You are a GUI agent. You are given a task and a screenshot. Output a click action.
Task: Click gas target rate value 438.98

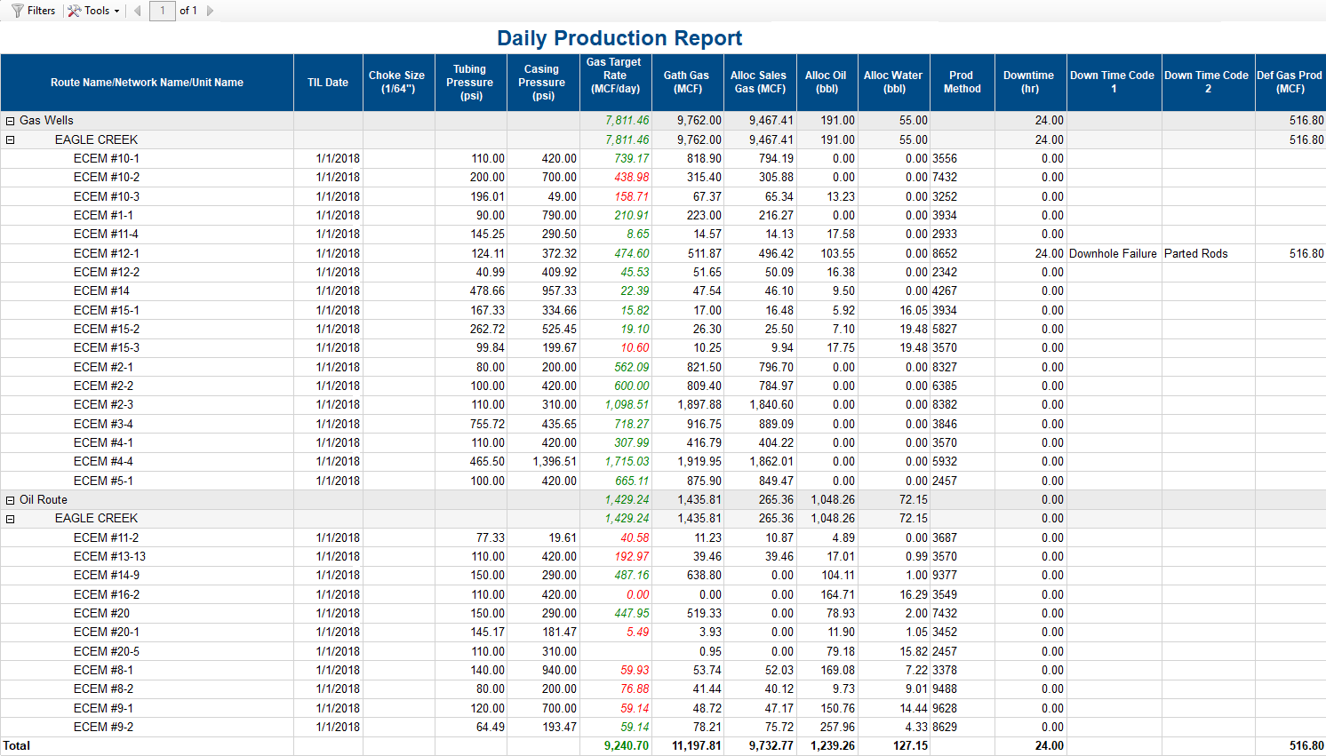pos(631,177)
